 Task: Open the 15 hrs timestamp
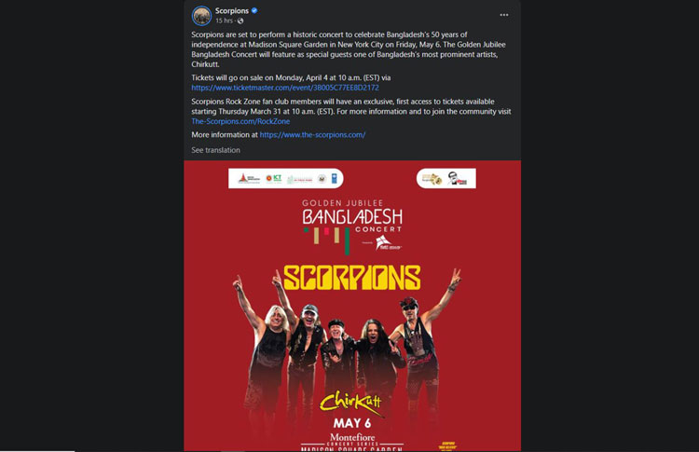pyautogui.click(x=224, y=21)
